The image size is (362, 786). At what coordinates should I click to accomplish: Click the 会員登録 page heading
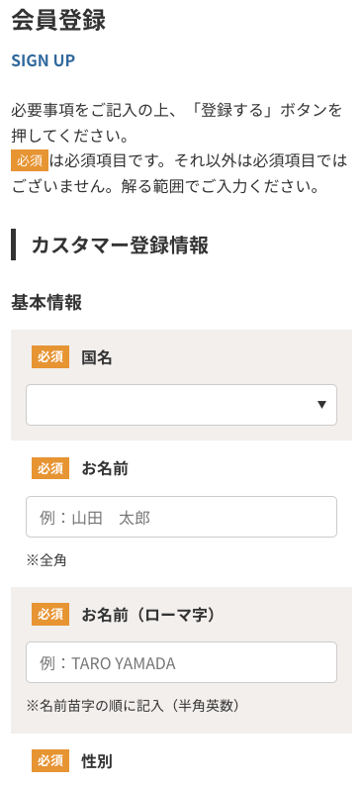58,21
